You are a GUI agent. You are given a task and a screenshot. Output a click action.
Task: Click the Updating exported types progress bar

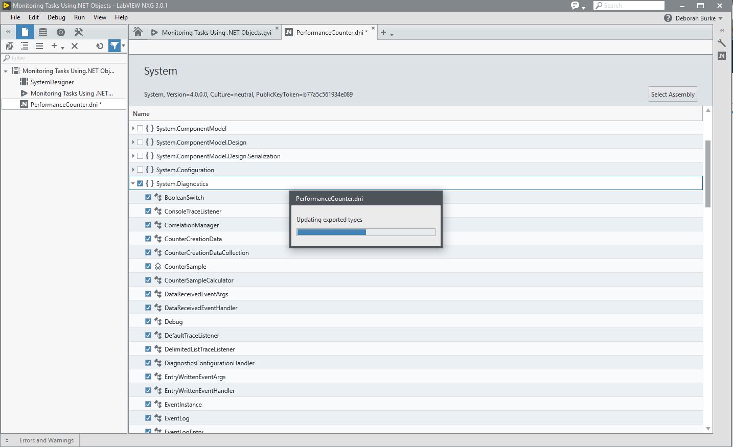[365, 232]
